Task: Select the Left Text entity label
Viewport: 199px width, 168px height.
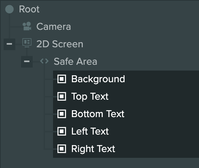Action: 90,131
